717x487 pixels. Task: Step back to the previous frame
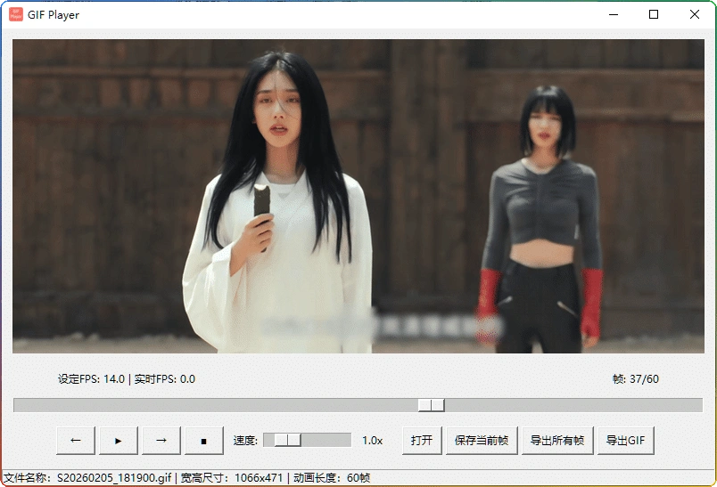point(76,441)
